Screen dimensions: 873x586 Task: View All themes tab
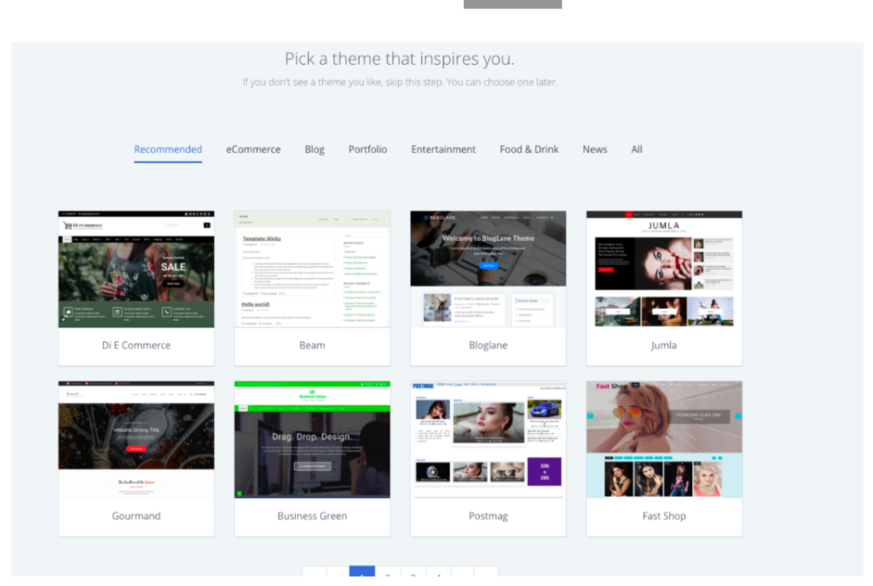636,149
